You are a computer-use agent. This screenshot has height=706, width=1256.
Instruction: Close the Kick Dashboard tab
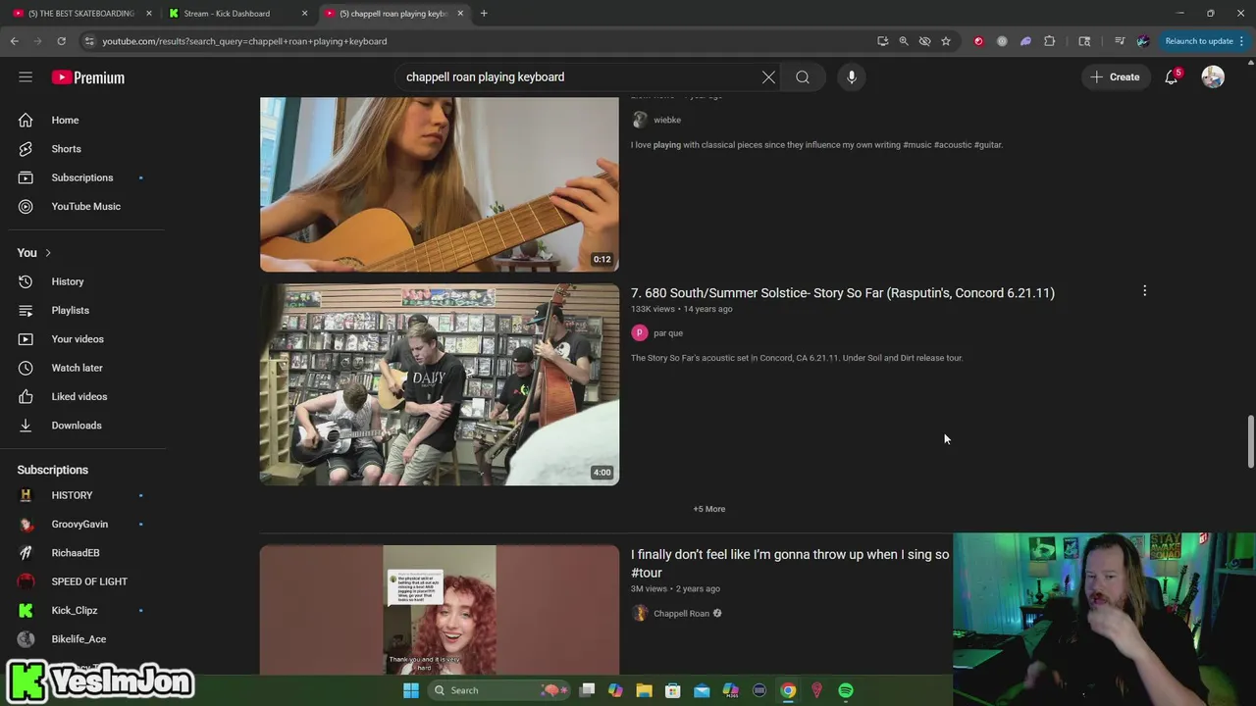(x=304, y=14)
